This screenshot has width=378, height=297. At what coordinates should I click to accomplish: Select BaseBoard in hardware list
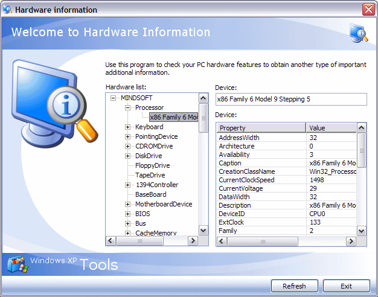tap(151, 194)
